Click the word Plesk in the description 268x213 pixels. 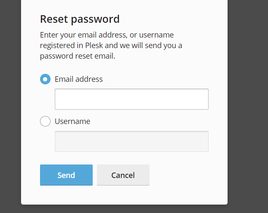pos(94,46)
